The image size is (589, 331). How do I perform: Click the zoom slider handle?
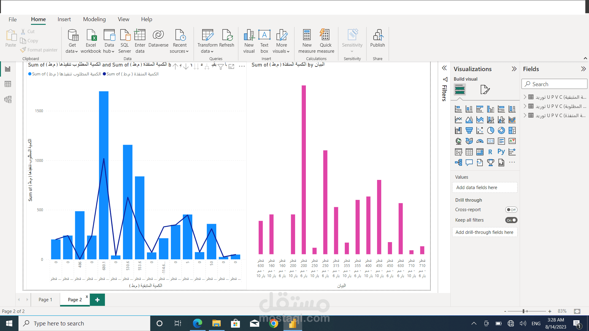point(523,311)
